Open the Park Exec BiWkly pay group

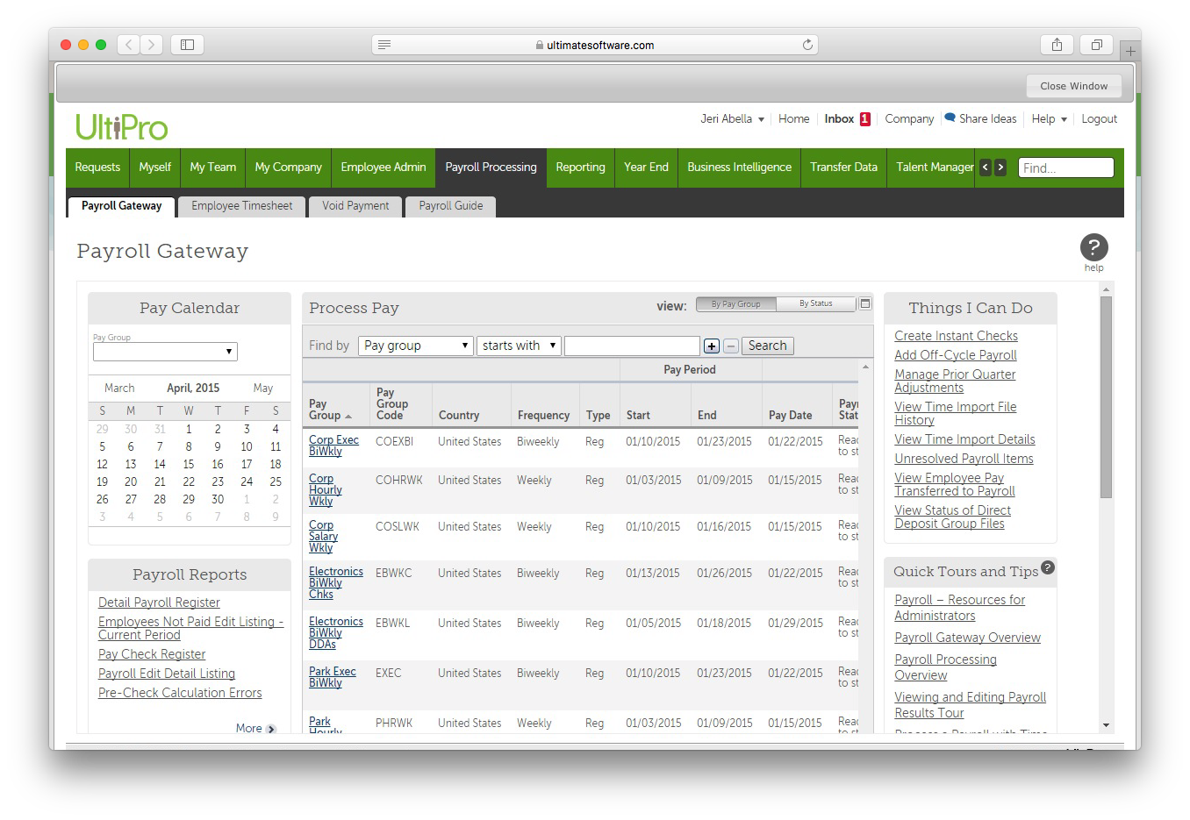[x=332, y=677]
